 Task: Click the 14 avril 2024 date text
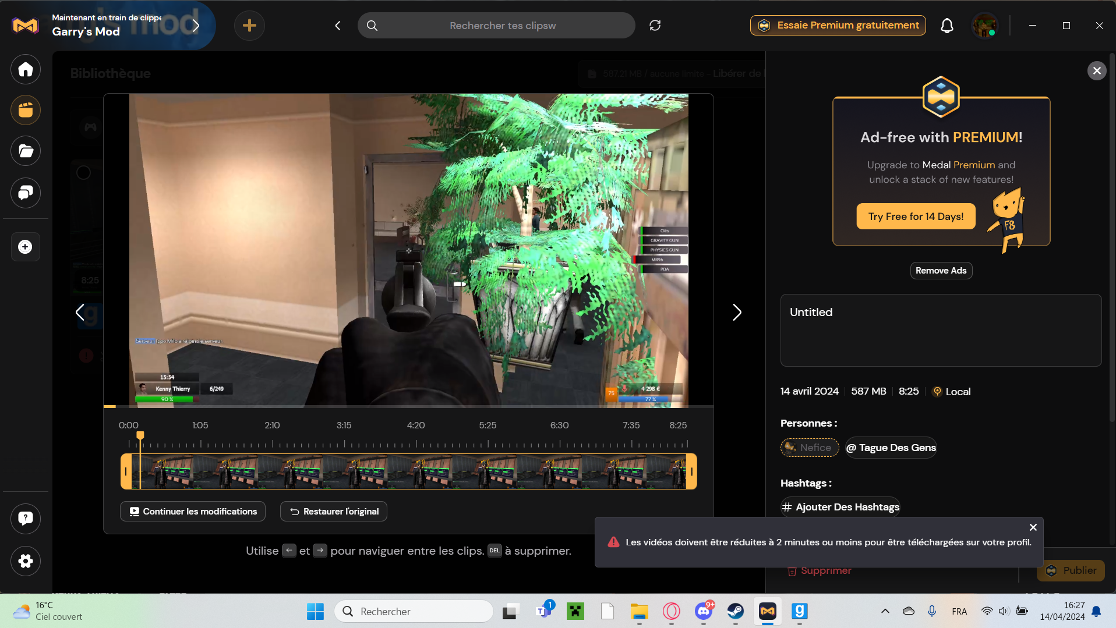(809, 392)
